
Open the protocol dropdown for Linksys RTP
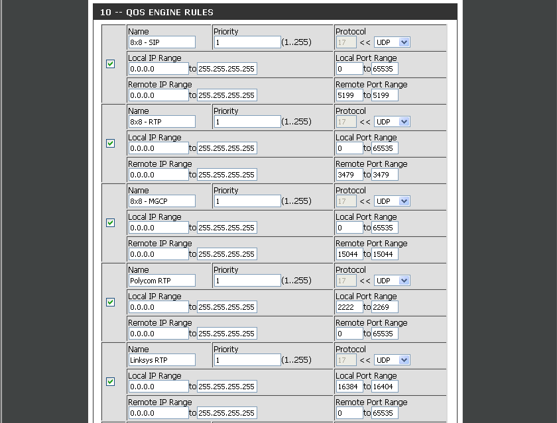392,360
